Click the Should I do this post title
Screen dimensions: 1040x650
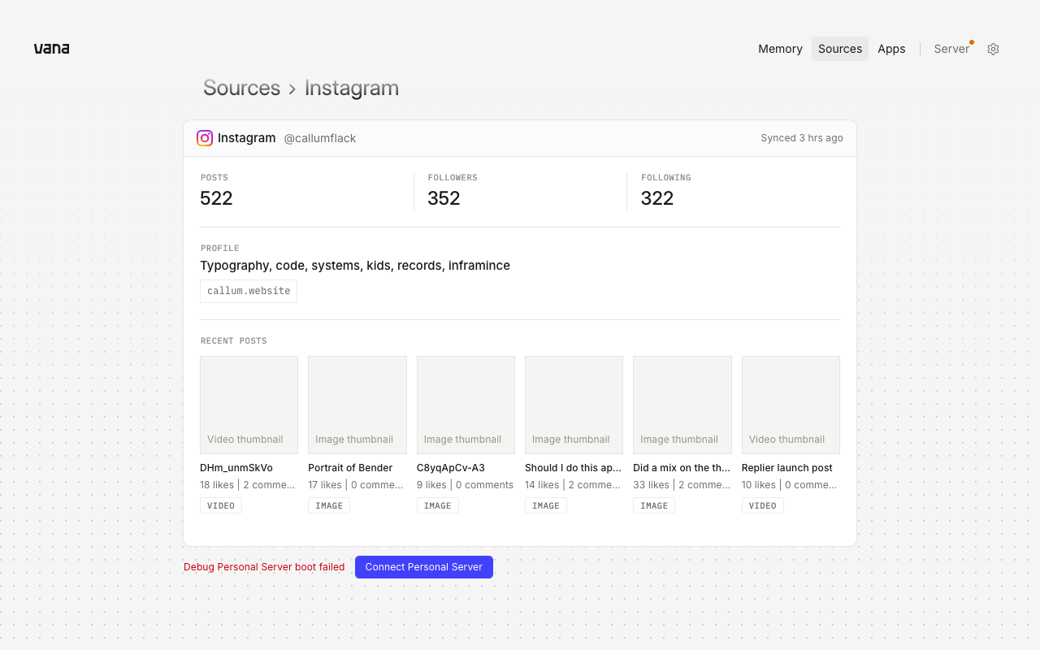point(574,468)
